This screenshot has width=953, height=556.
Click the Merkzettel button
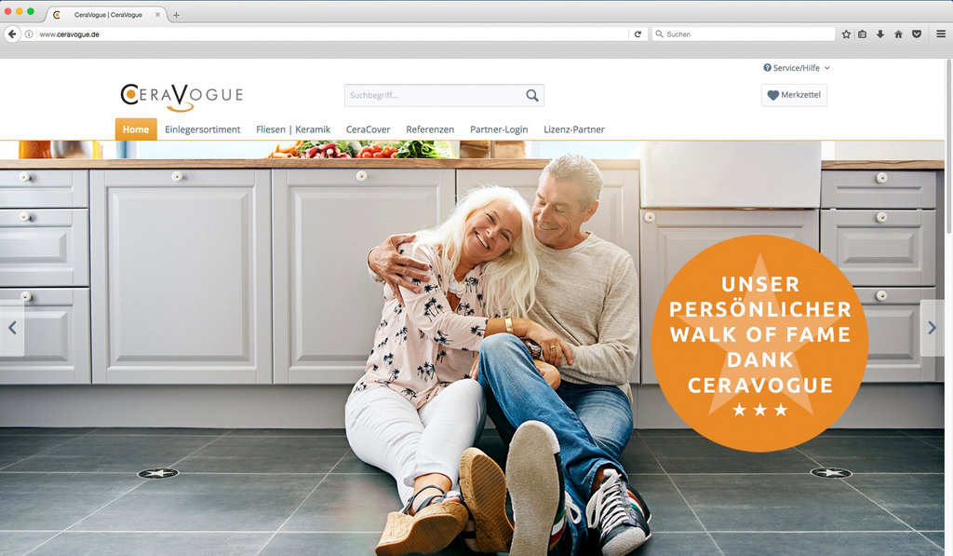794,95
